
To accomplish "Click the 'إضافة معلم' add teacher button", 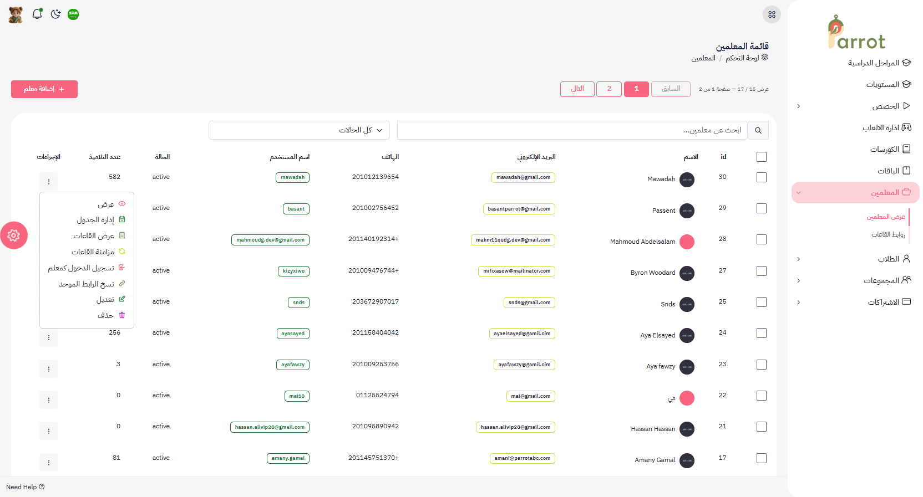I will tap(44, 89).
